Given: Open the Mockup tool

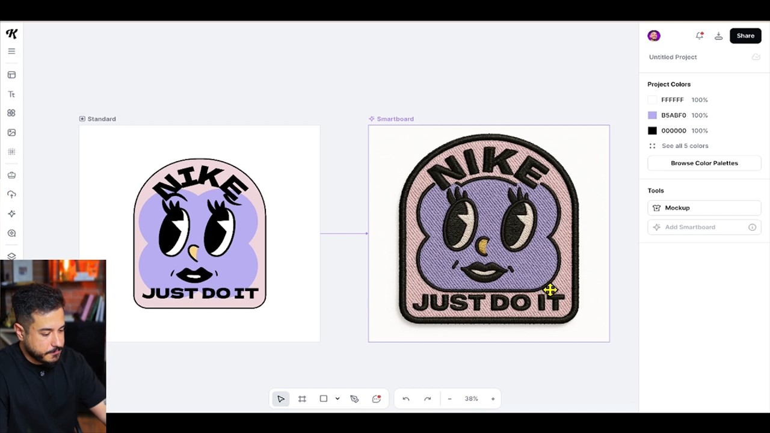Looking at the screenshot, I should (x=704, y=208).
